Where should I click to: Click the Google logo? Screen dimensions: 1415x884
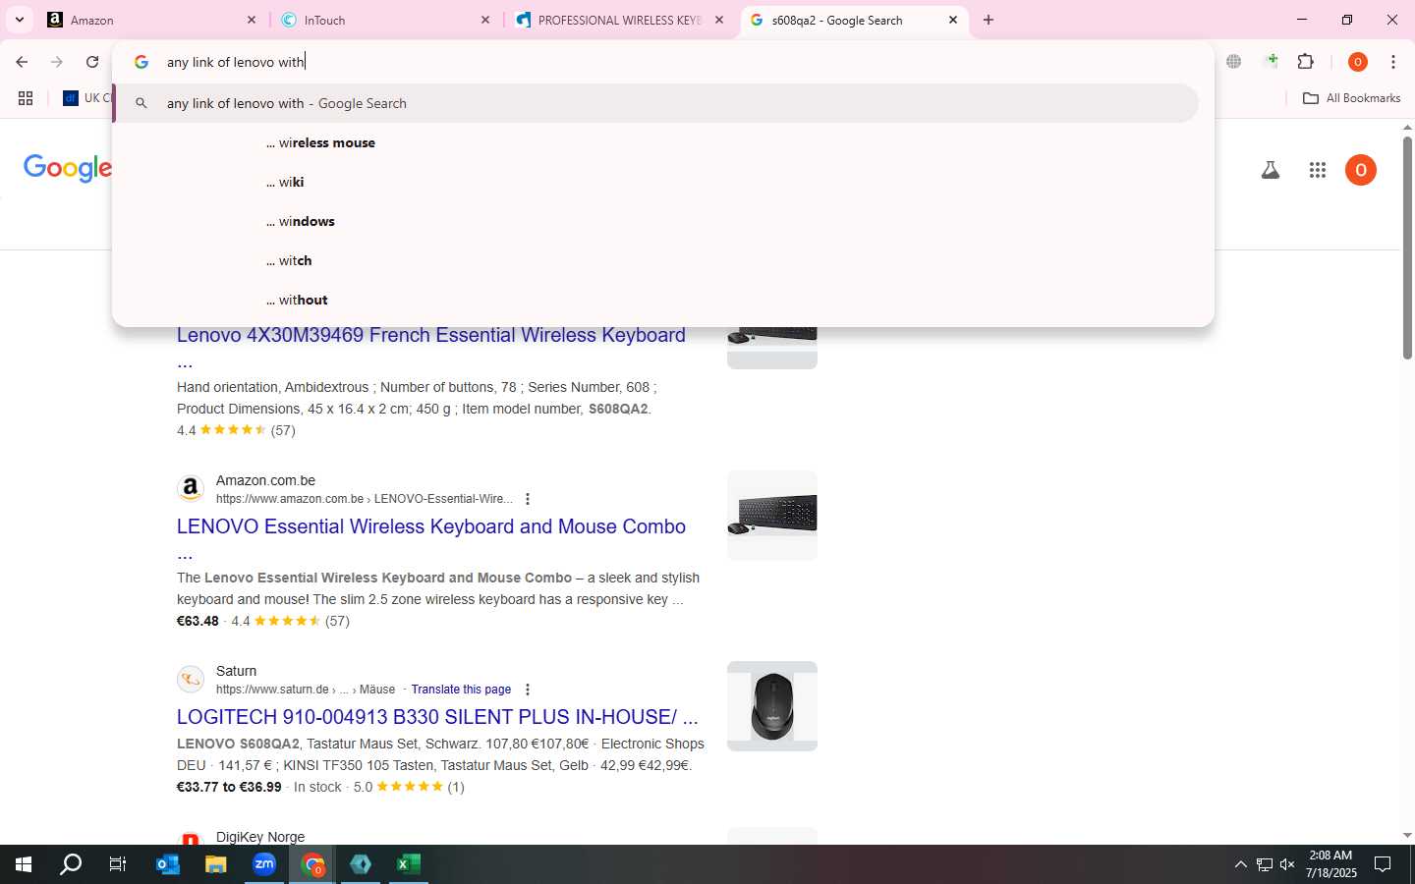click(x=68, y=168)
